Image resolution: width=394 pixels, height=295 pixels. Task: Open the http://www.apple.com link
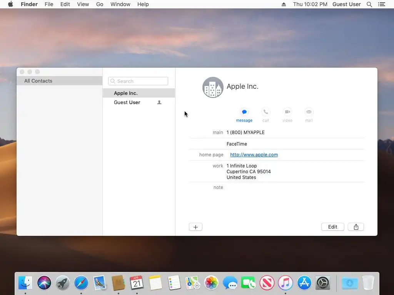tap(254, 155)
